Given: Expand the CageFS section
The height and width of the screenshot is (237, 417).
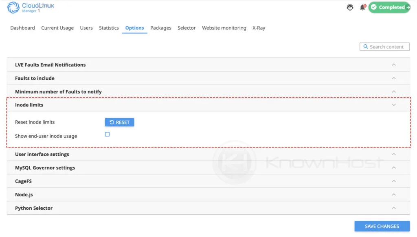Looking at the screenshot, I should pos(393,181).
